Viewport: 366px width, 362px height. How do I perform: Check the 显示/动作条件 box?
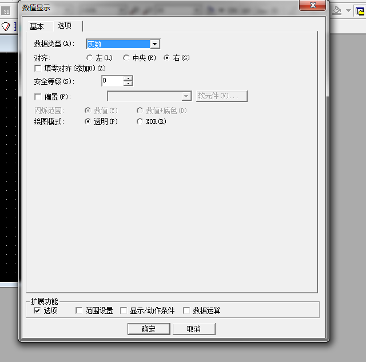pyautogui.click(x=124, y=311)
